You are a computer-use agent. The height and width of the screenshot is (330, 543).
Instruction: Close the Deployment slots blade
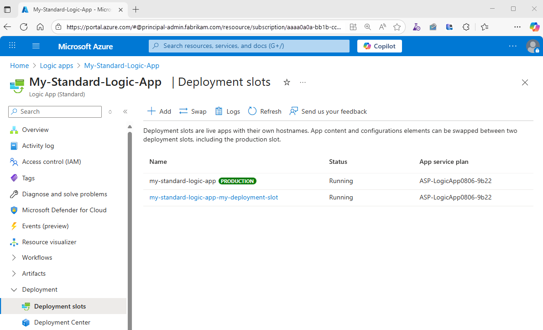click(525, 83)
